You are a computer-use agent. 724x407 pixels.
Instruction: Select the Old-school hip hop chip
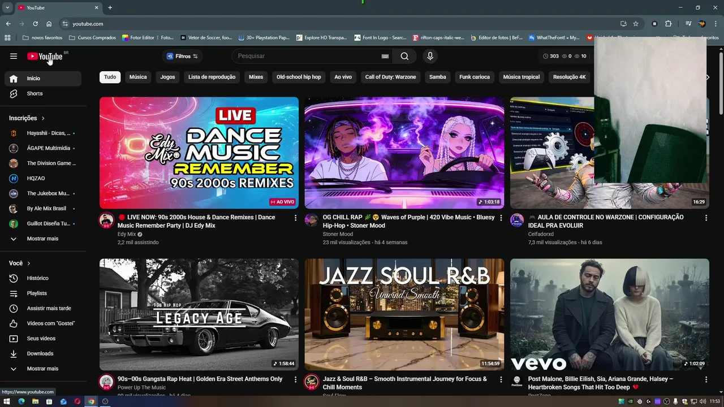(x=299, y=77)
